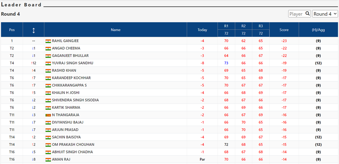Select name ARJUN PRASAD

tap(65, 130)
